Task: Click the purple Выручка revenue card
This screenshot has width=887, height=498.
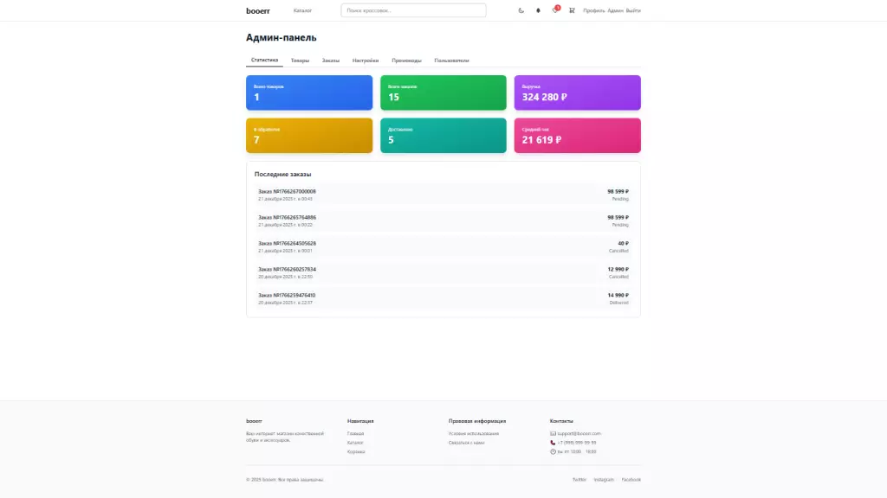Action: pyautogui.click(x=577, y=93)
